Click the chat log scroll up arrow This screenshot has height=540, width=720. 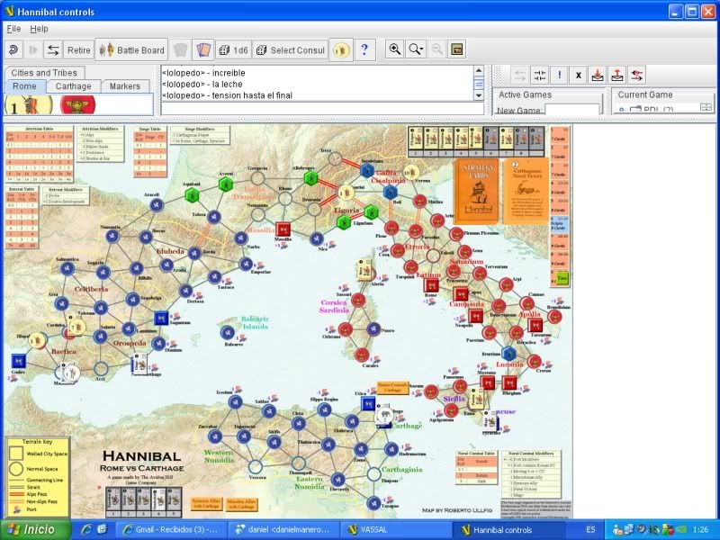pos(479,71)
